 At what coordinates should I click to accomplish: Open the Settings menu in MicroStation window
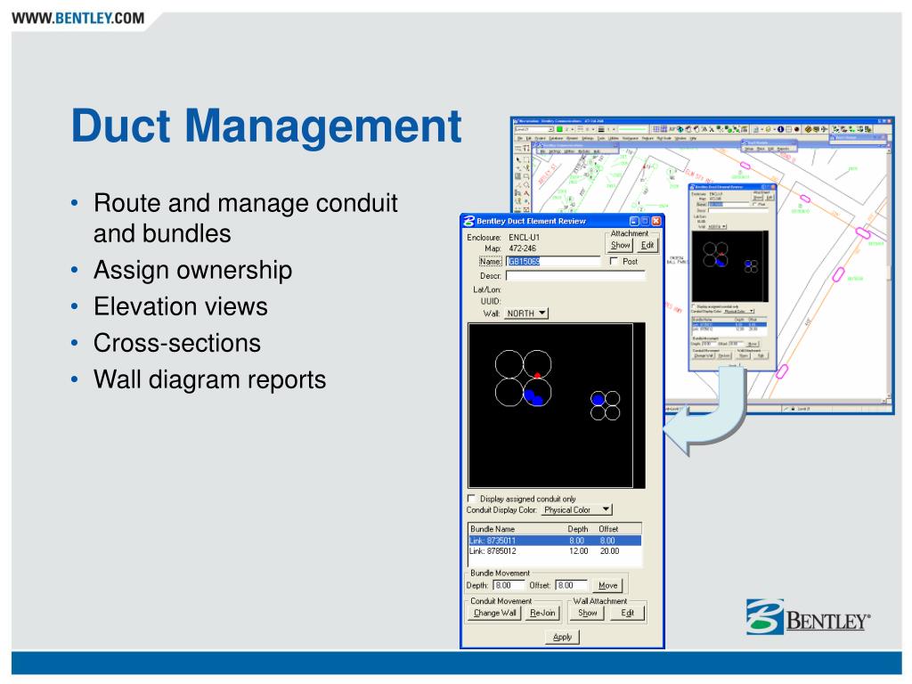coord(588,138)
